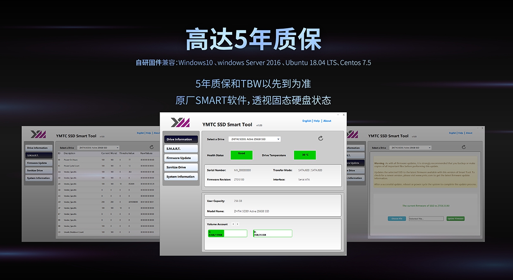This screenshot has height=280, width=513.
Task: Click the Help link above the Drive Temperature readout
Action: pyautogui.click(x=316, y=121)
